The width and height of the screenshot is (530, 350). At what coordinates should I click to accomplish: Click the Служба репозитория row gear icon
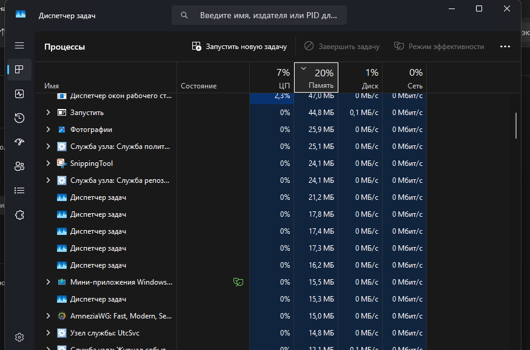tap(61, 180)
